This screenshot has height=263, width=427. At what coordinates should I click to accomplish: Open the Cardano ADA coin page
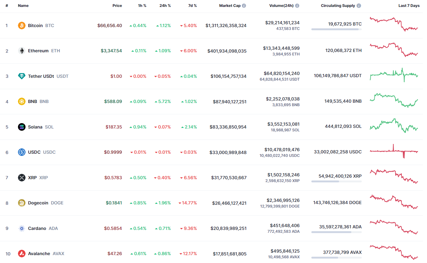37,228
